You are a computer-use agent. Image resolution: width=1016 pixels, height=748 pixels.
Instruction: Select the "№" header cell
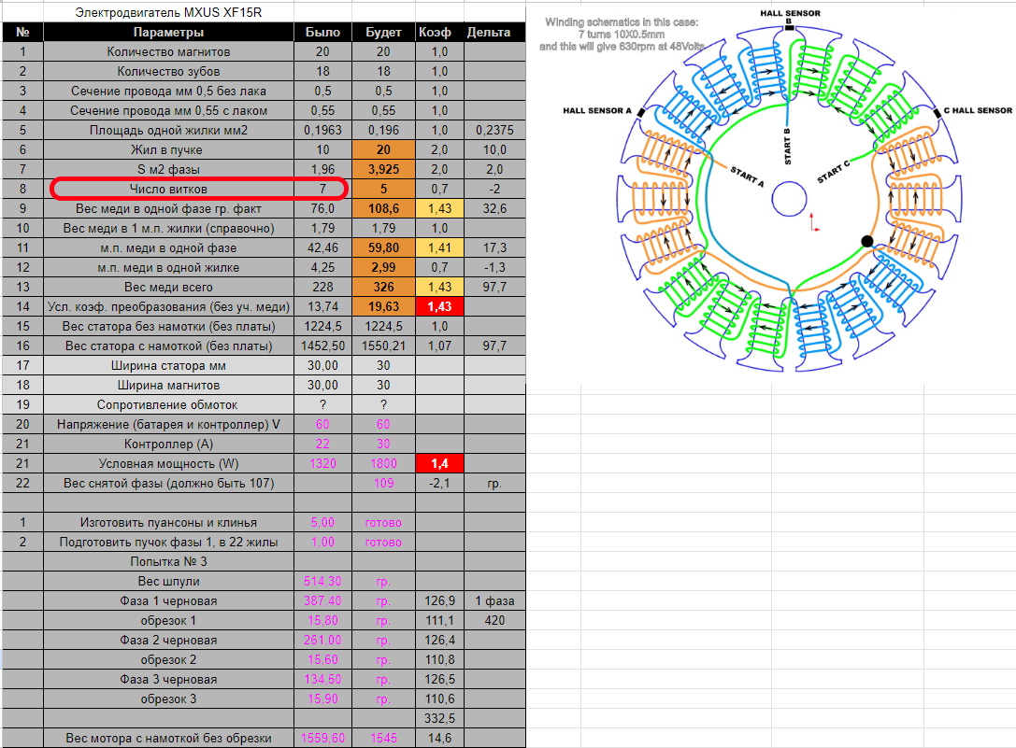[x=22, y=32]
